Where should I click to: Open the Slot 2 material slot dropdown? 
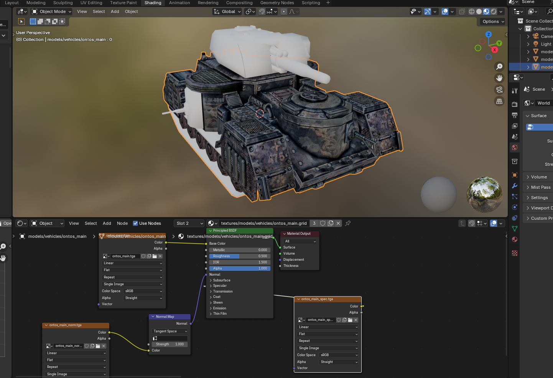click(x=189, y=223)
